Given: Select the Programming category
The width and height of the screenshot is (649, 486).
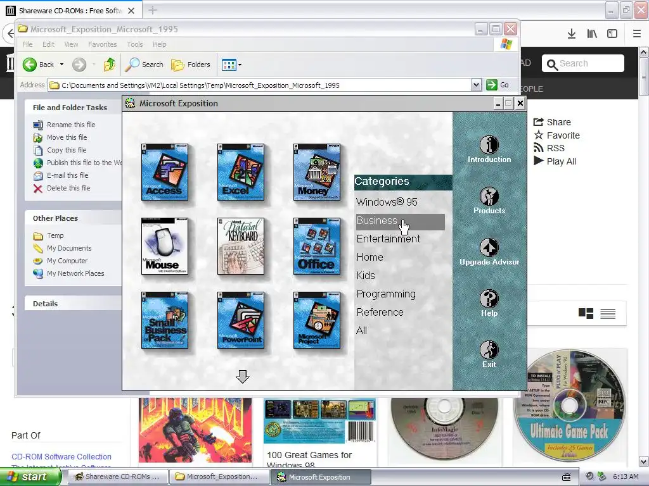Looking at the screenshot, I should 386,294.
